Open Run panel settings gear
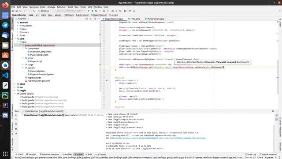Screen dimensions: 282x159 point(273,111)
